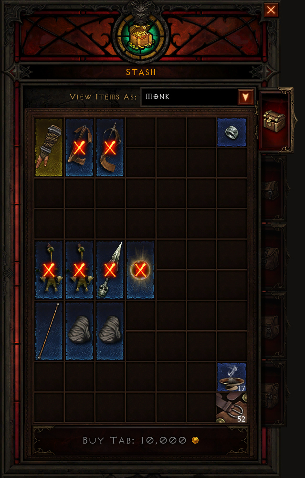Click the long wooden staff item
Screen dimensions: 305x478
point(49,331)
